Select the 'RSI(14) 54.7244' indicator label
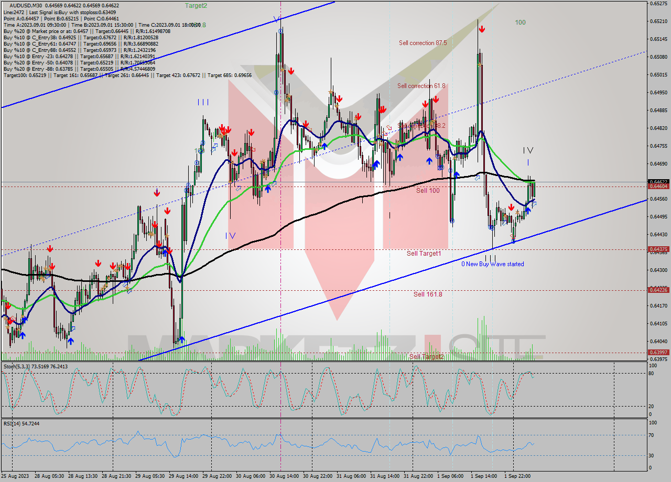Viewport: 671px width, 482px height. pos(21,423)
